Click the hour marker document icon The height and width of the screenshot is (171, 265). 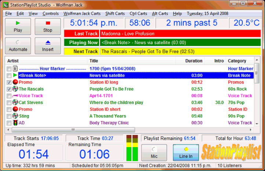pos(15,68)
